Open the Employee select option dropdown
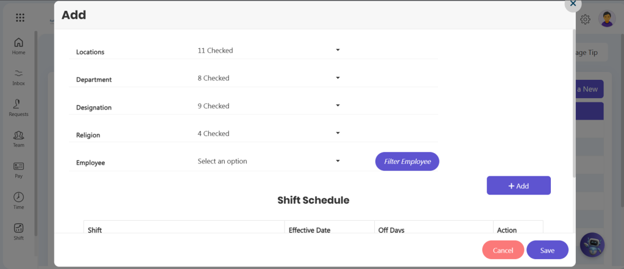 pos(269,161)
